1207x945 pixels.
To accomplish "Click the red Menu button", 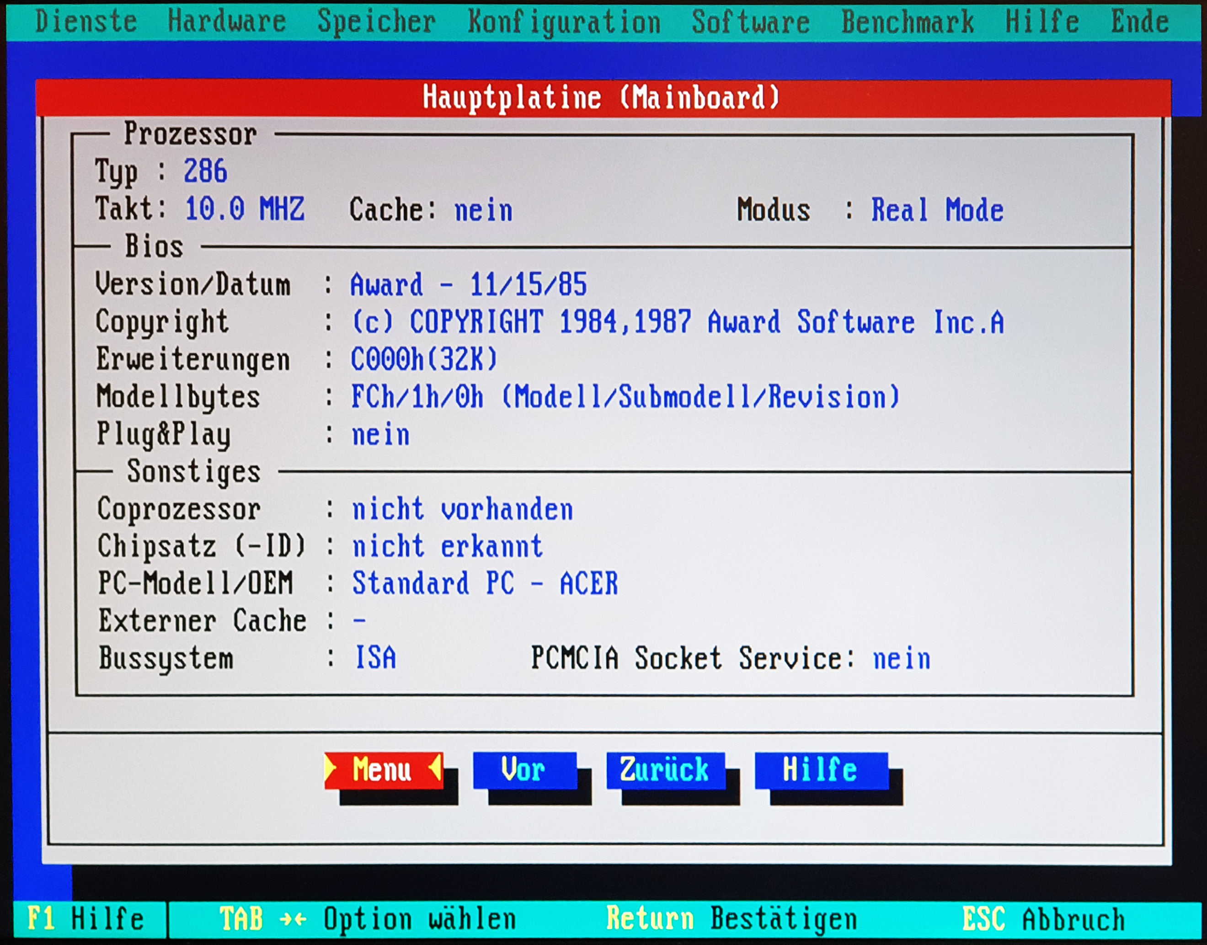I will 383,770.
